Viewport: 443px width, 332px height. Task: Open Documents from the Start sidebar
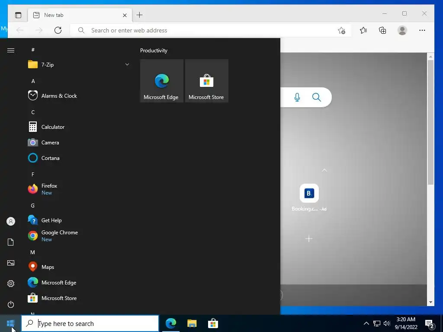11,242
